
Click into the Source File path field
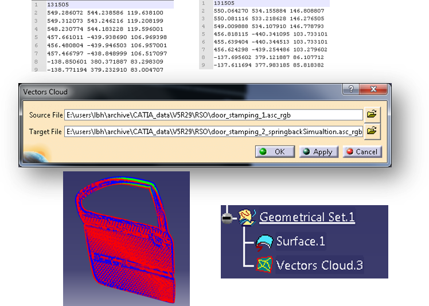(x=213, y=115)
